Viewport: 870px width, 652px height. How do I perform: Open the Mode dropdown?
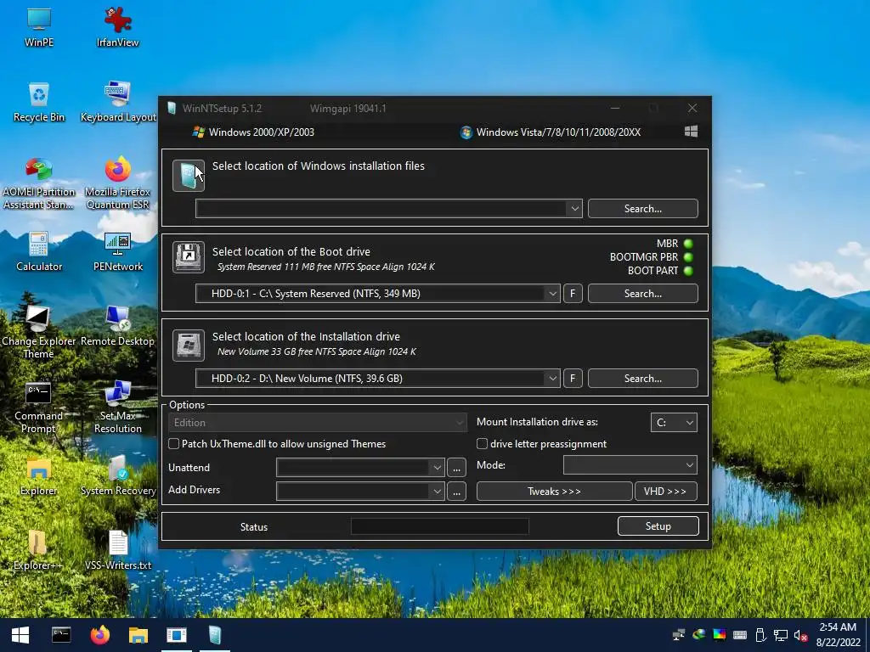tap(630, 465)
